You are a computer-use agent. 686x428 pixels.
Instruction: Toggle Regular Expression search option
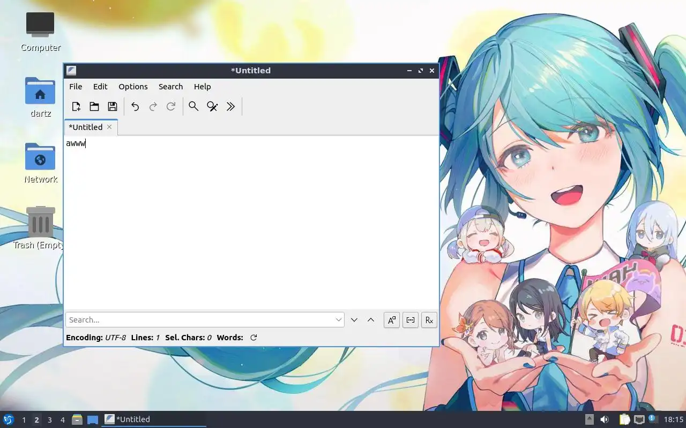[429, 320]
